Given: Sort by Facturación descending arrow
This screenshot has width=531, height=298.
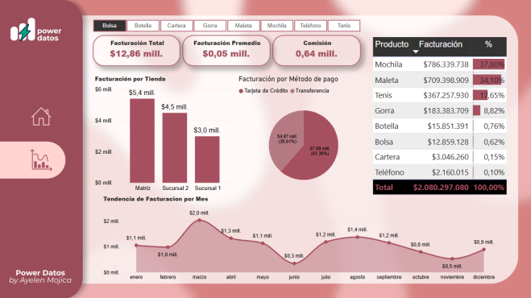Looking at the screenshot, I should point(416,52).
